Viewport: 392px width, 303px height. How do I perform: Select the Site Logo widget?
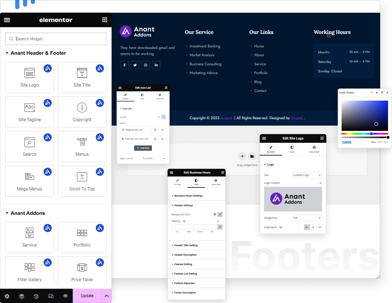(x=29, y=77)
